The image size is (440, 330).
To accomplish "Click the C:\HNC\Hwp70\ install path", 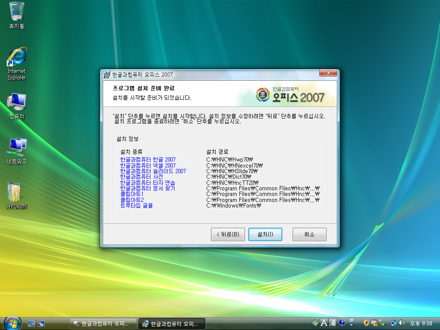I will coord(229,159).
